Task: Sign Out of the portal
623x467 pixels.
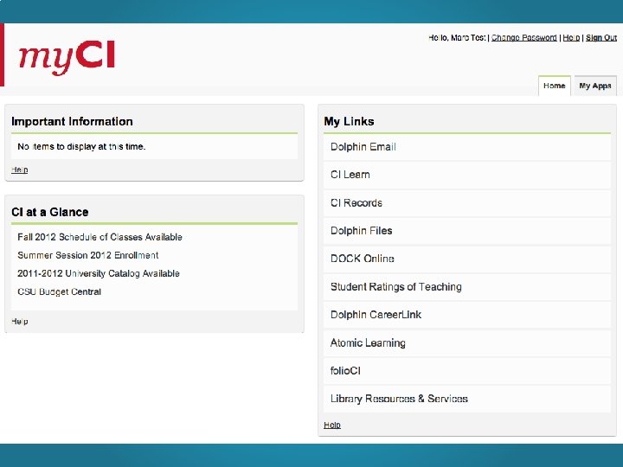Action: pyautogui.click(x=601, y=38)
